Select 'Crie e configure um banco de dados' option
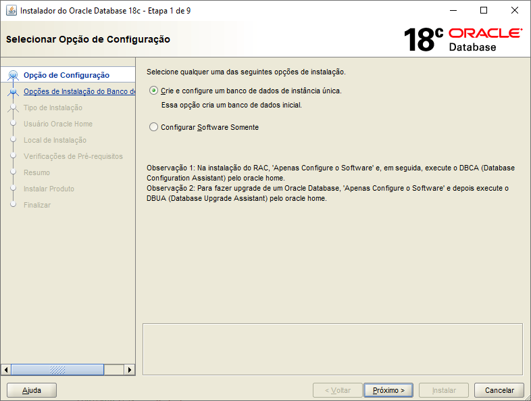 click(x=154, y=91)
